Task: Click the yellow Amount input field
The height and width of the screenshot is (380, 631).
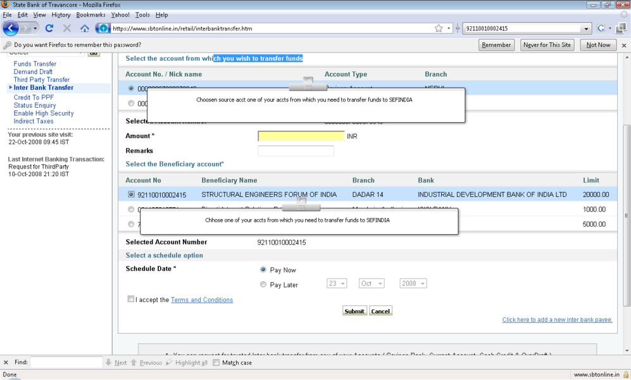Action: click(x=301, y=136)
